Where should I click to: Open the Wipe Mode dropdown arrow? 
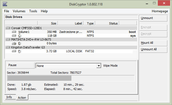[99, 66]
